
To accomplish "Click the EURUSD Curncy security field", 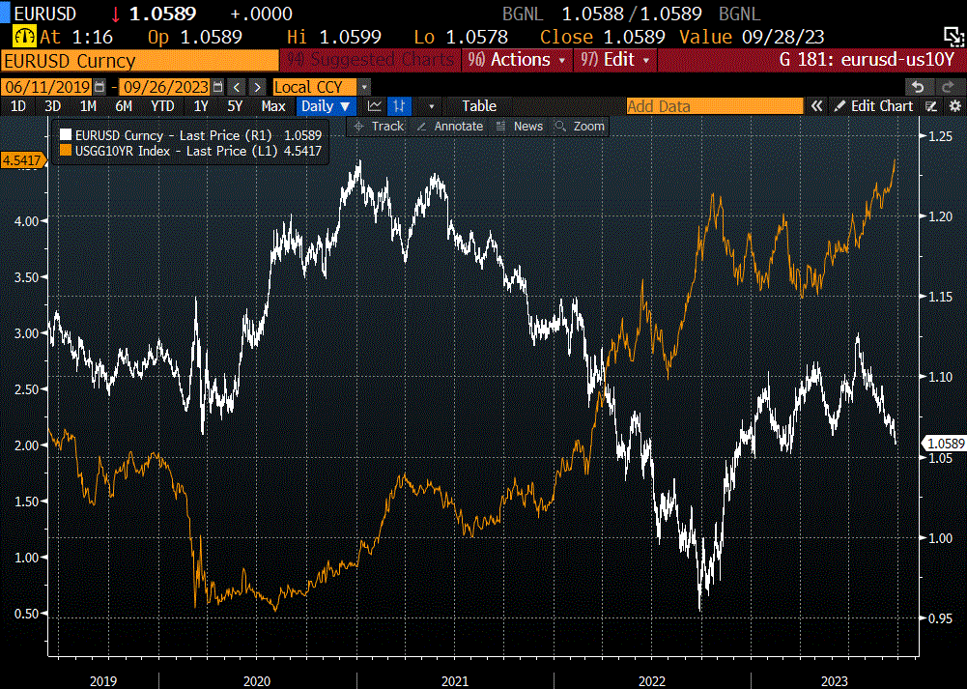I will tap(140, 61).
